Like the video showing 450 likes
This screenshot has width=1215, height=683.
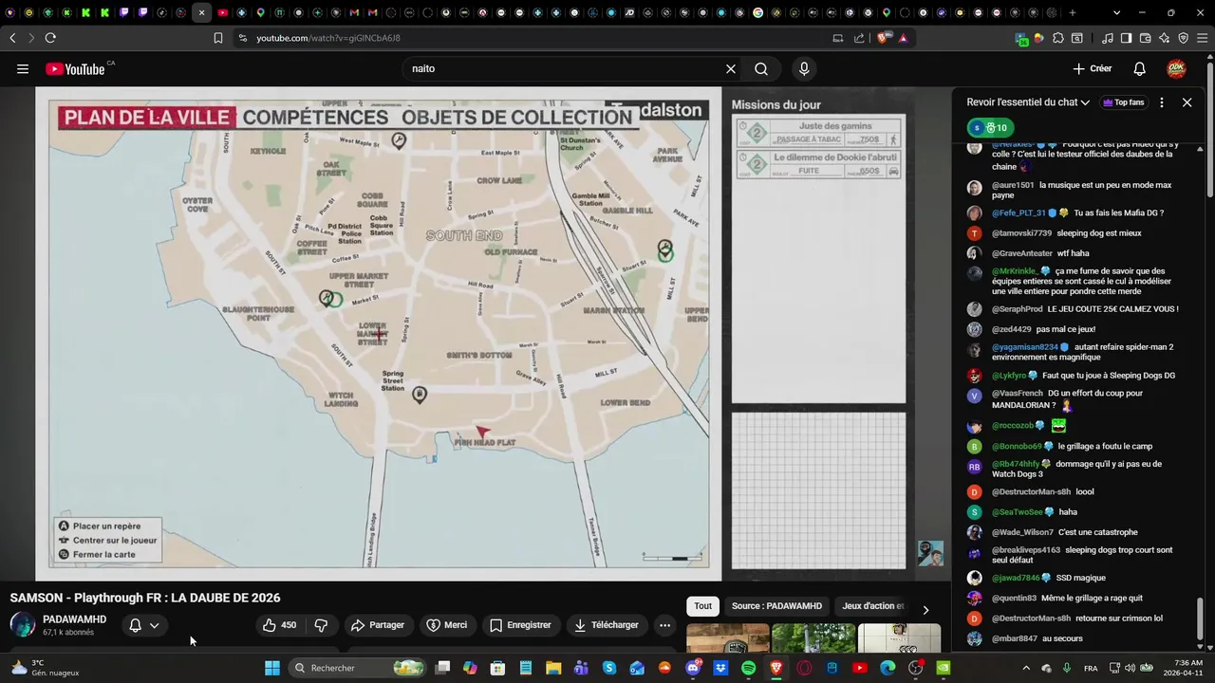[280, 625]
